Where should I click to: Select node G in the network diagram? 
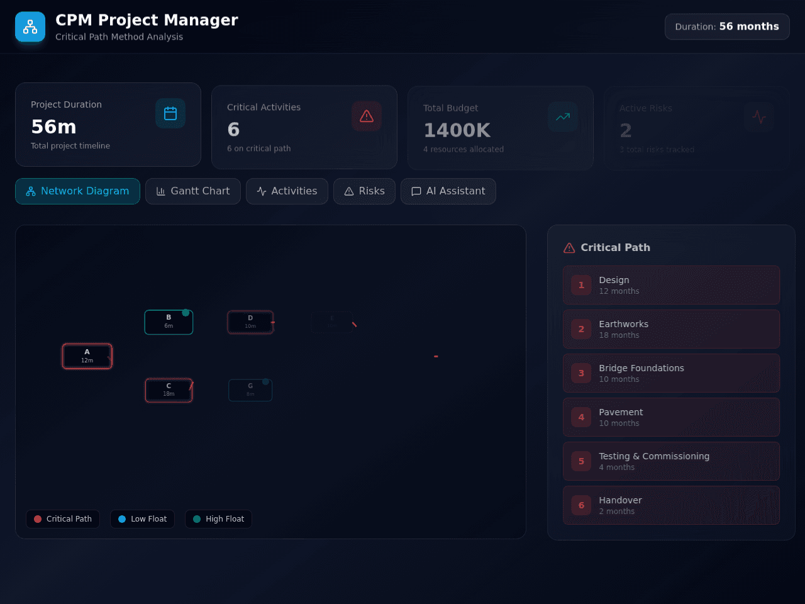250,390
